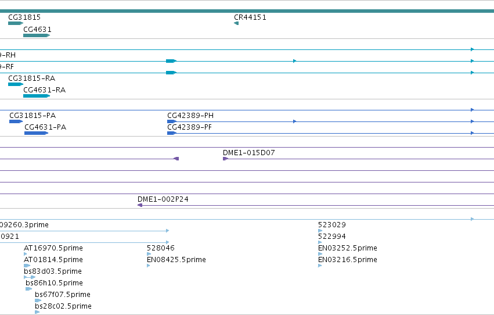This screenshot has height=315, width=494.
Task: Select the bs67f07.5prime label
Action: tap(63, 295)
